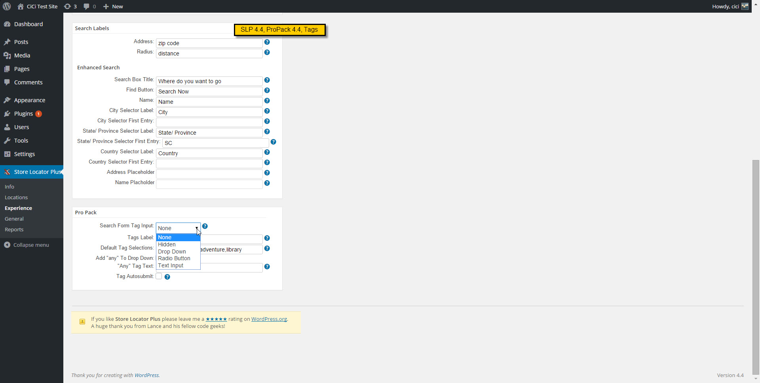
Task: Open Plugins menu with update badge
Action: [32, 114]
